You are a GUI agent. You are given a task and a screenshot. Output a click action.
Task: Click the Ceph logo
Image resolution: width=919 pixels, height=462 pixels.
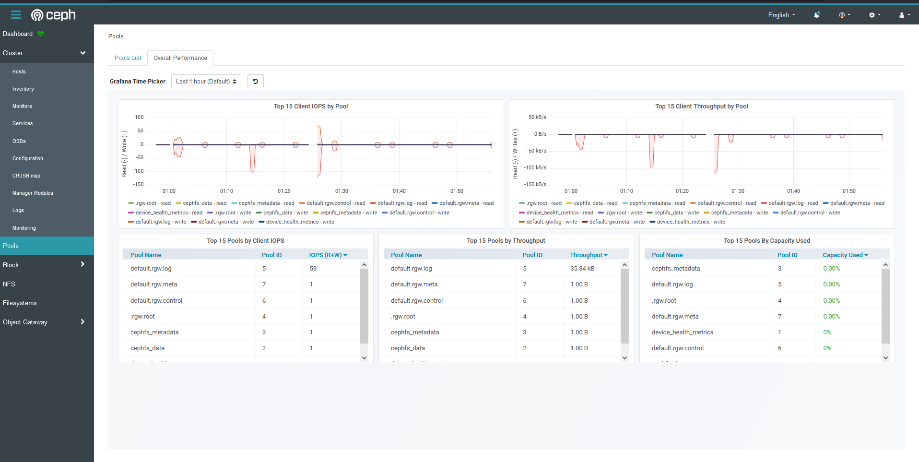53,15
